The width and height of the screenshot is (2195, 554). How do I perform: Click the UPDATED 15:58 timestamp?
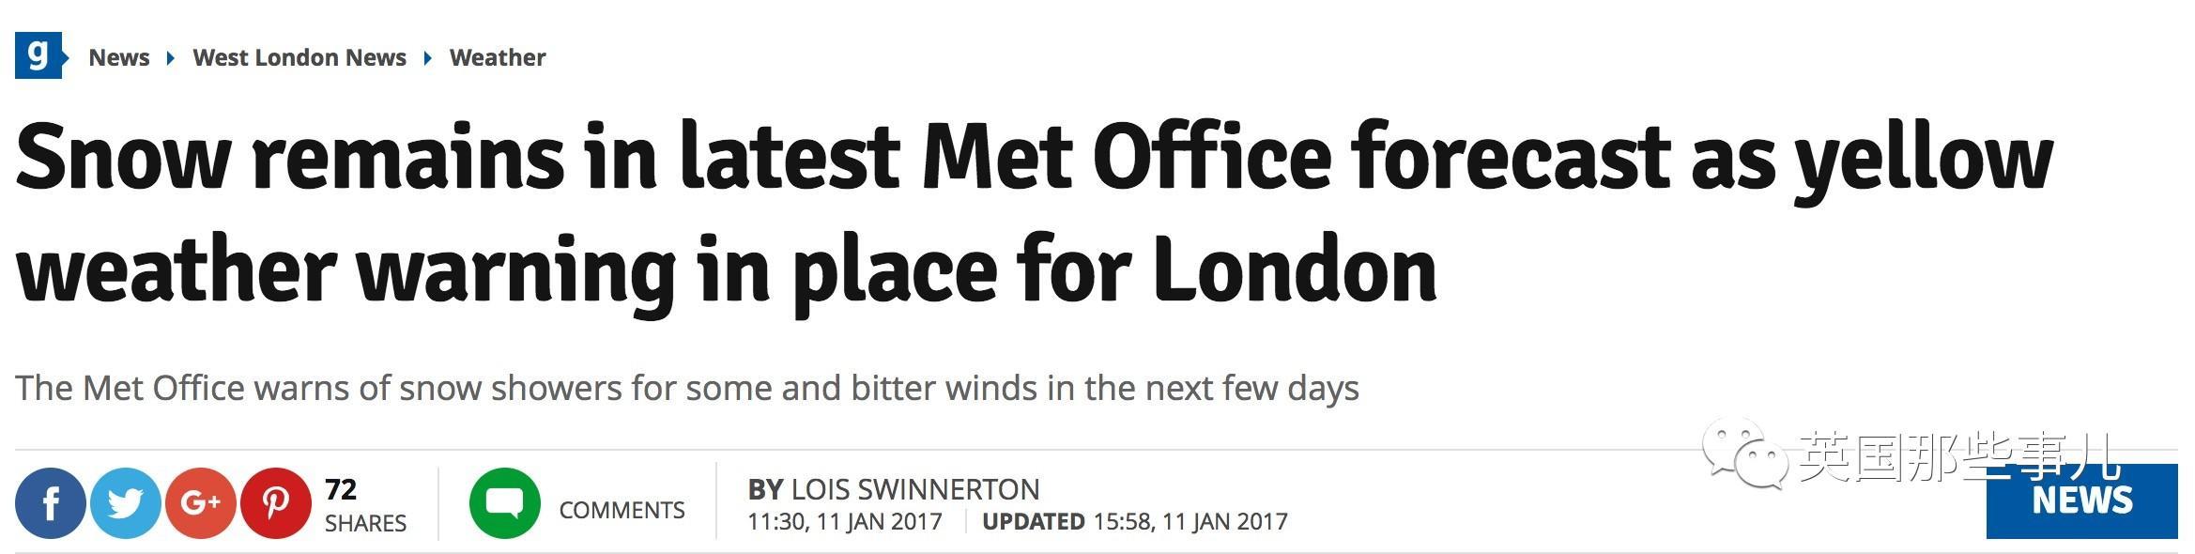point(1135,522)
